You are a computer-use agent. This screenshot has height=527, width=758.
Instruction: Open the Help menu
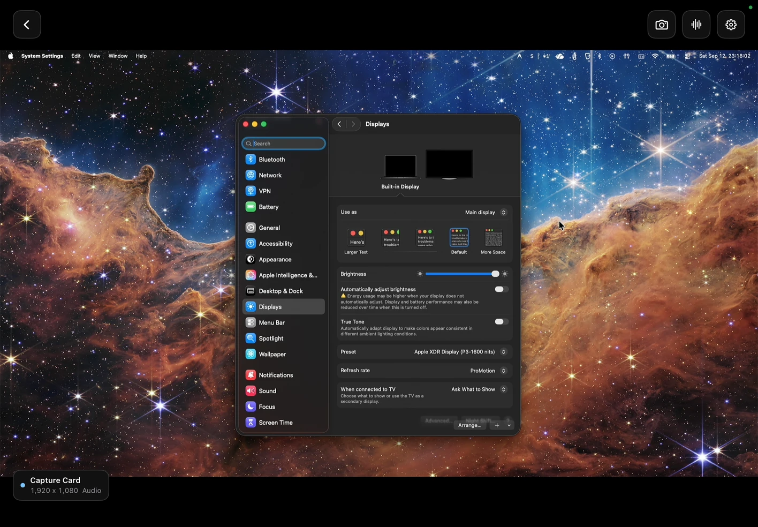click(141, 56)
